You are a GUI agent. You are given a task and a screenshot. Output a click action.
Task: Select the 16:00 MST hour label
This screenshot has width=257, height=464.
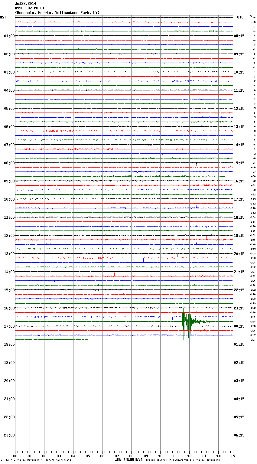click(9, 308)
